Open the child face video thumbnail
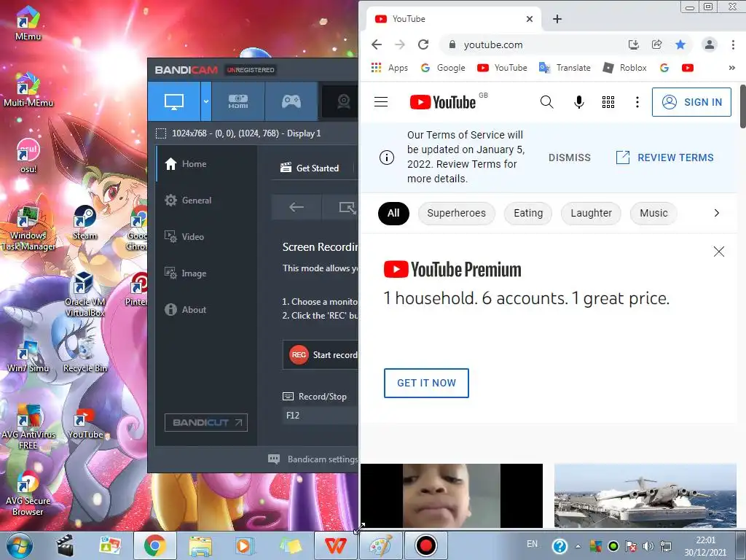Viewport: 746px width, 560px height. pyautogui.click(x=452, y=496)
